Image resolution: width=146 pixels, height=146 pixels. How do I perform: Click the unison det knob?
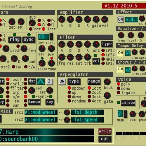(x=133, y=114)
